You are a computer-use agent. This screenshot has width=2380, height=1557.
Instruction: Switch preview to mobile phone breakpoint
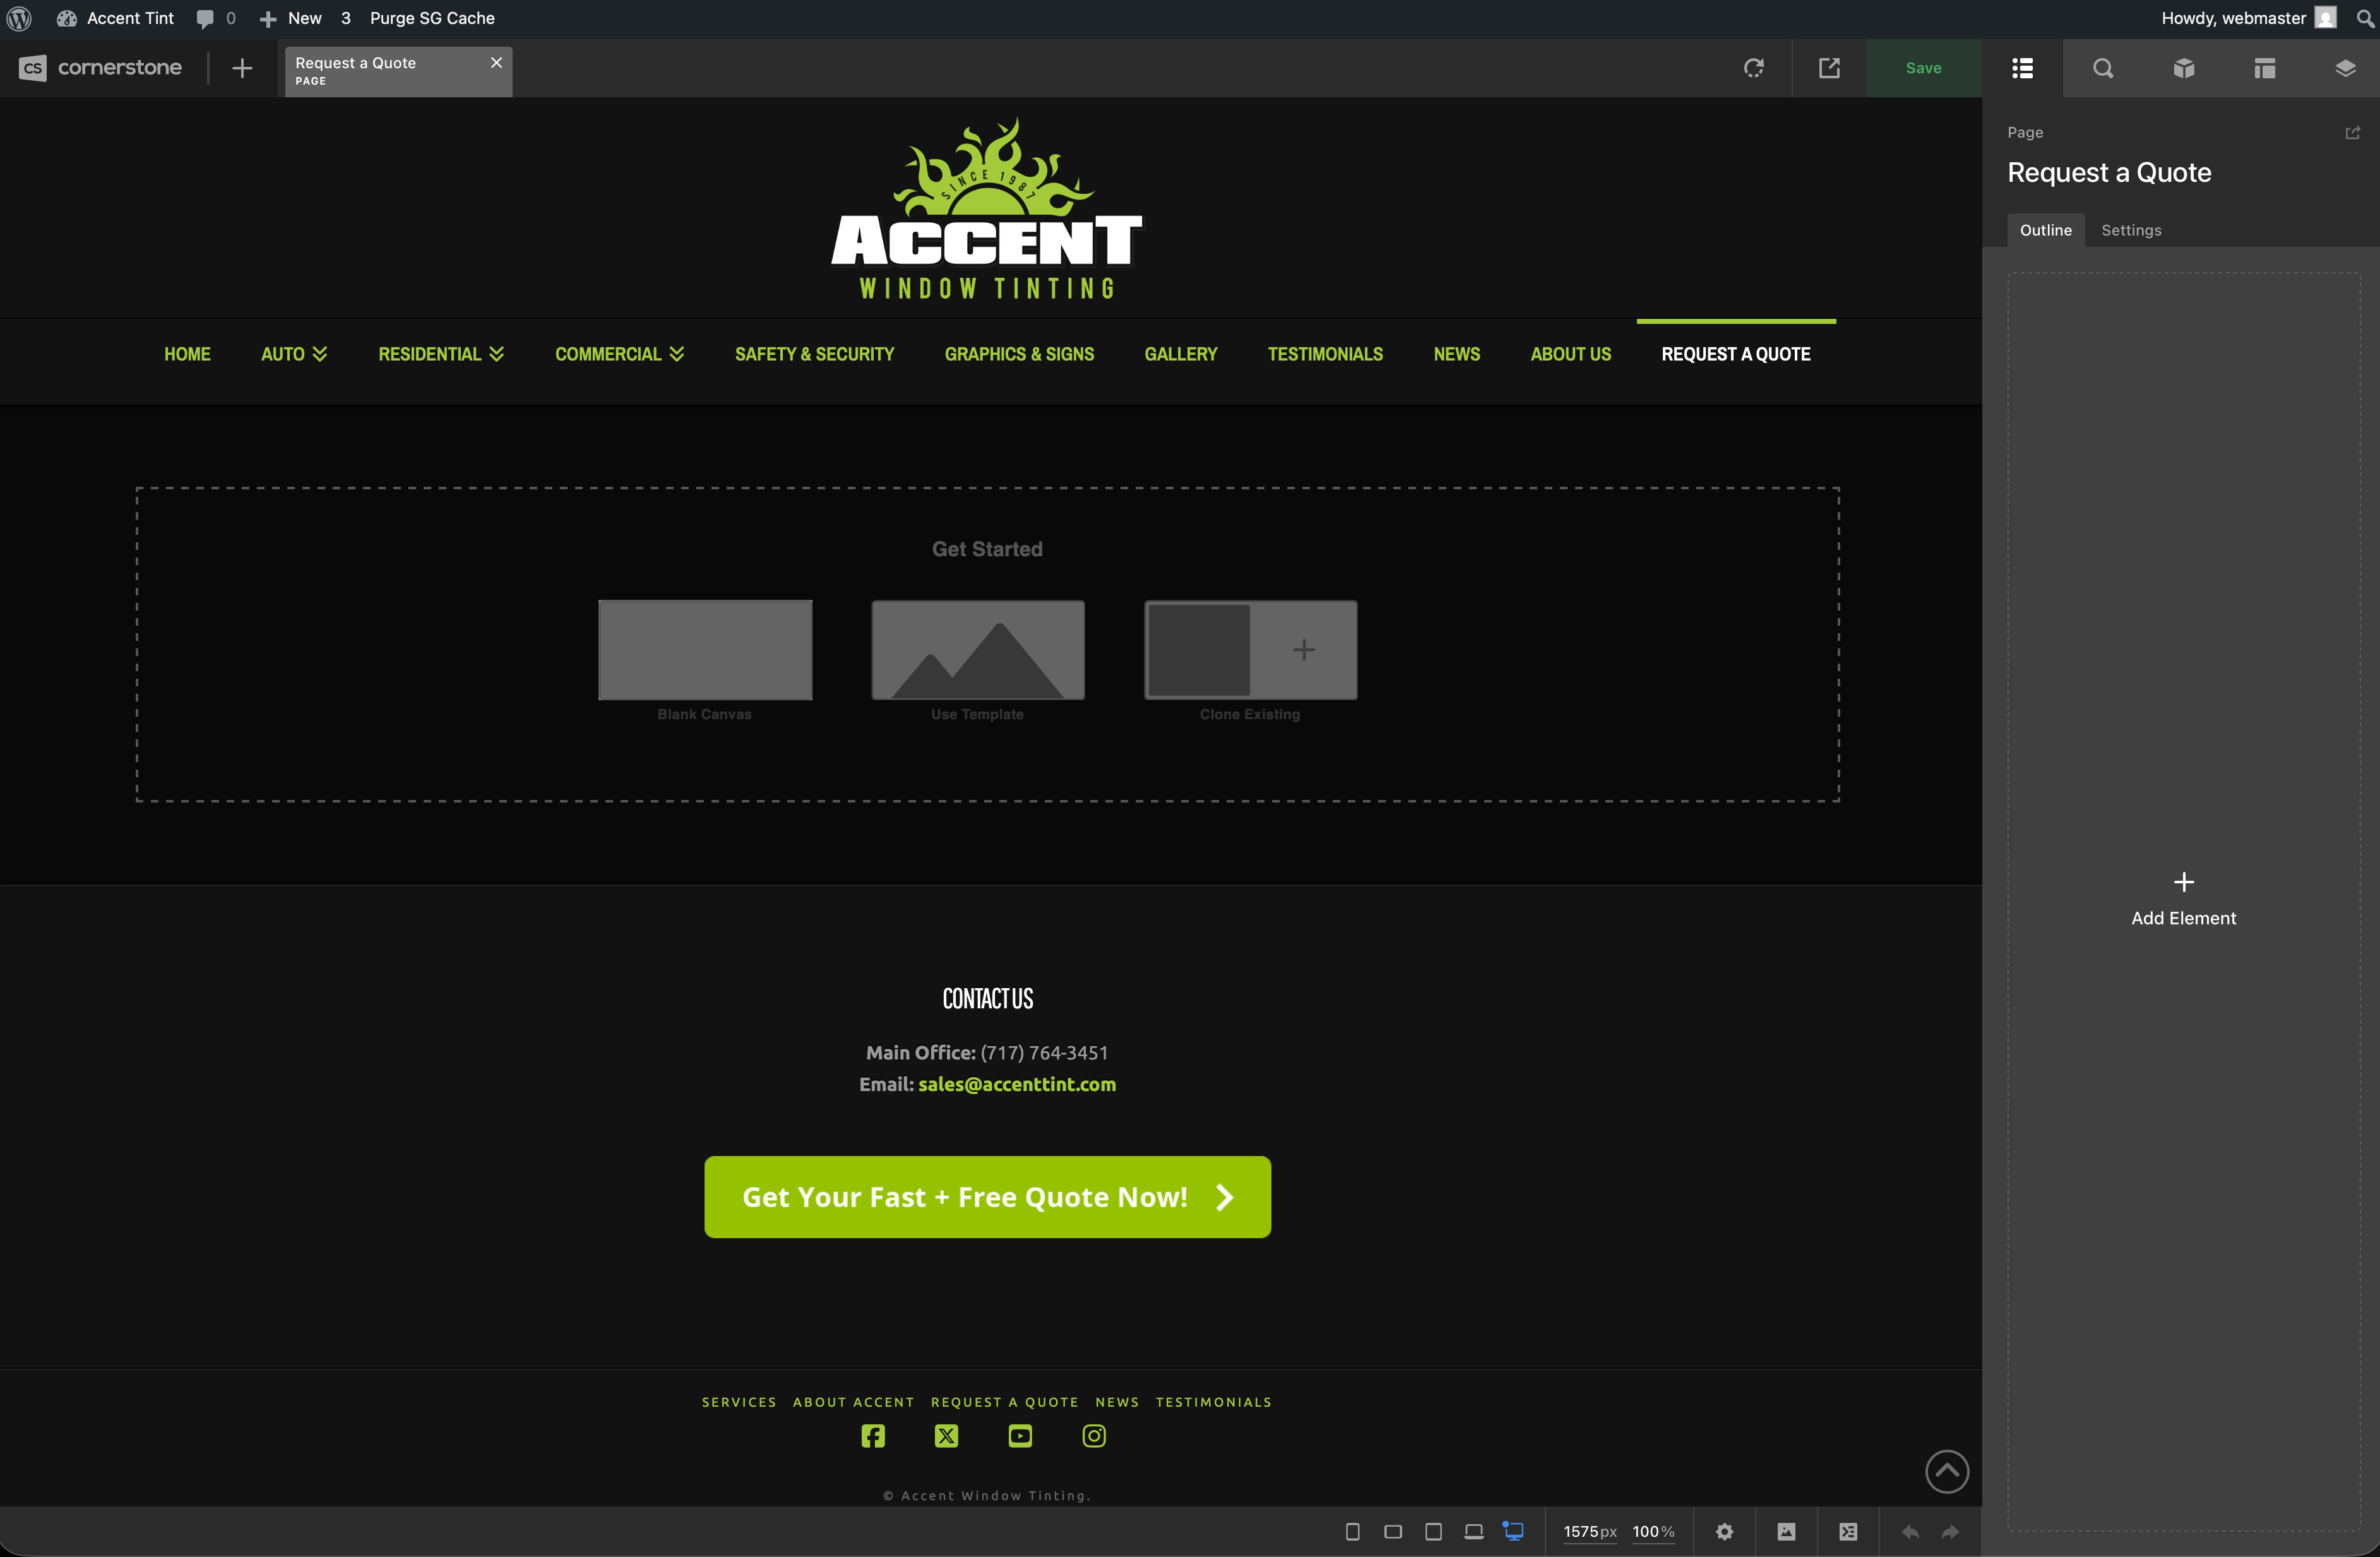(1352, 1531)
